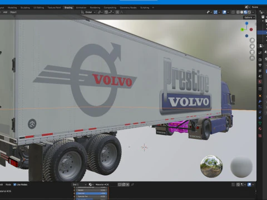The height and width of the screenshot is (200, 267).
Task: Click the blue Z axis gizmo handle
Action: (246, 23)
